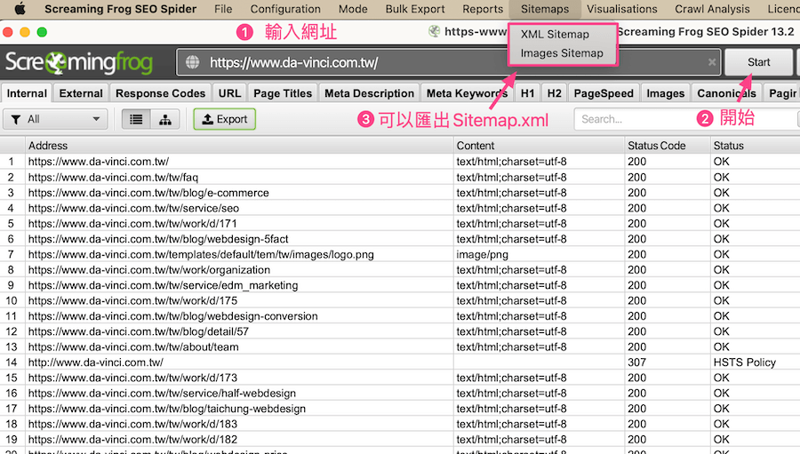
Task: Focus the URL address input field
Action: [x=449, y=62]
